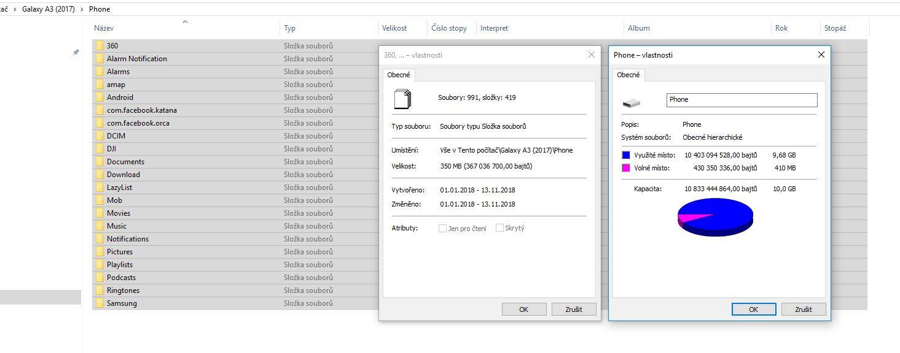
Task: Select the 360 folder icon
Action: (99, 46)
